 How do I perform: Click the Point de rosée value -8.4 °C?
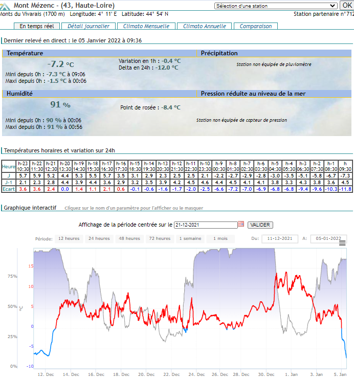171,107
